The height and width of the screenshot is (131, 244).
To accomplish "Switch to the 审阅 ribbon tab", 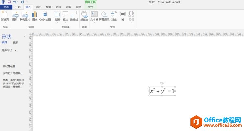I will [68, 7].
